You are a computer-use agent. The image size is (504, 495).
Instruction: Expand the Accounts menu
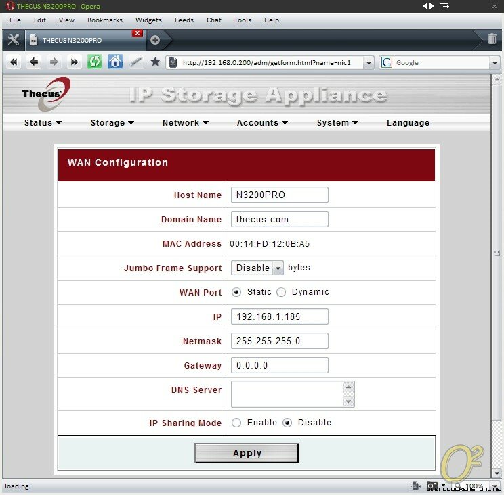(262, 123)
